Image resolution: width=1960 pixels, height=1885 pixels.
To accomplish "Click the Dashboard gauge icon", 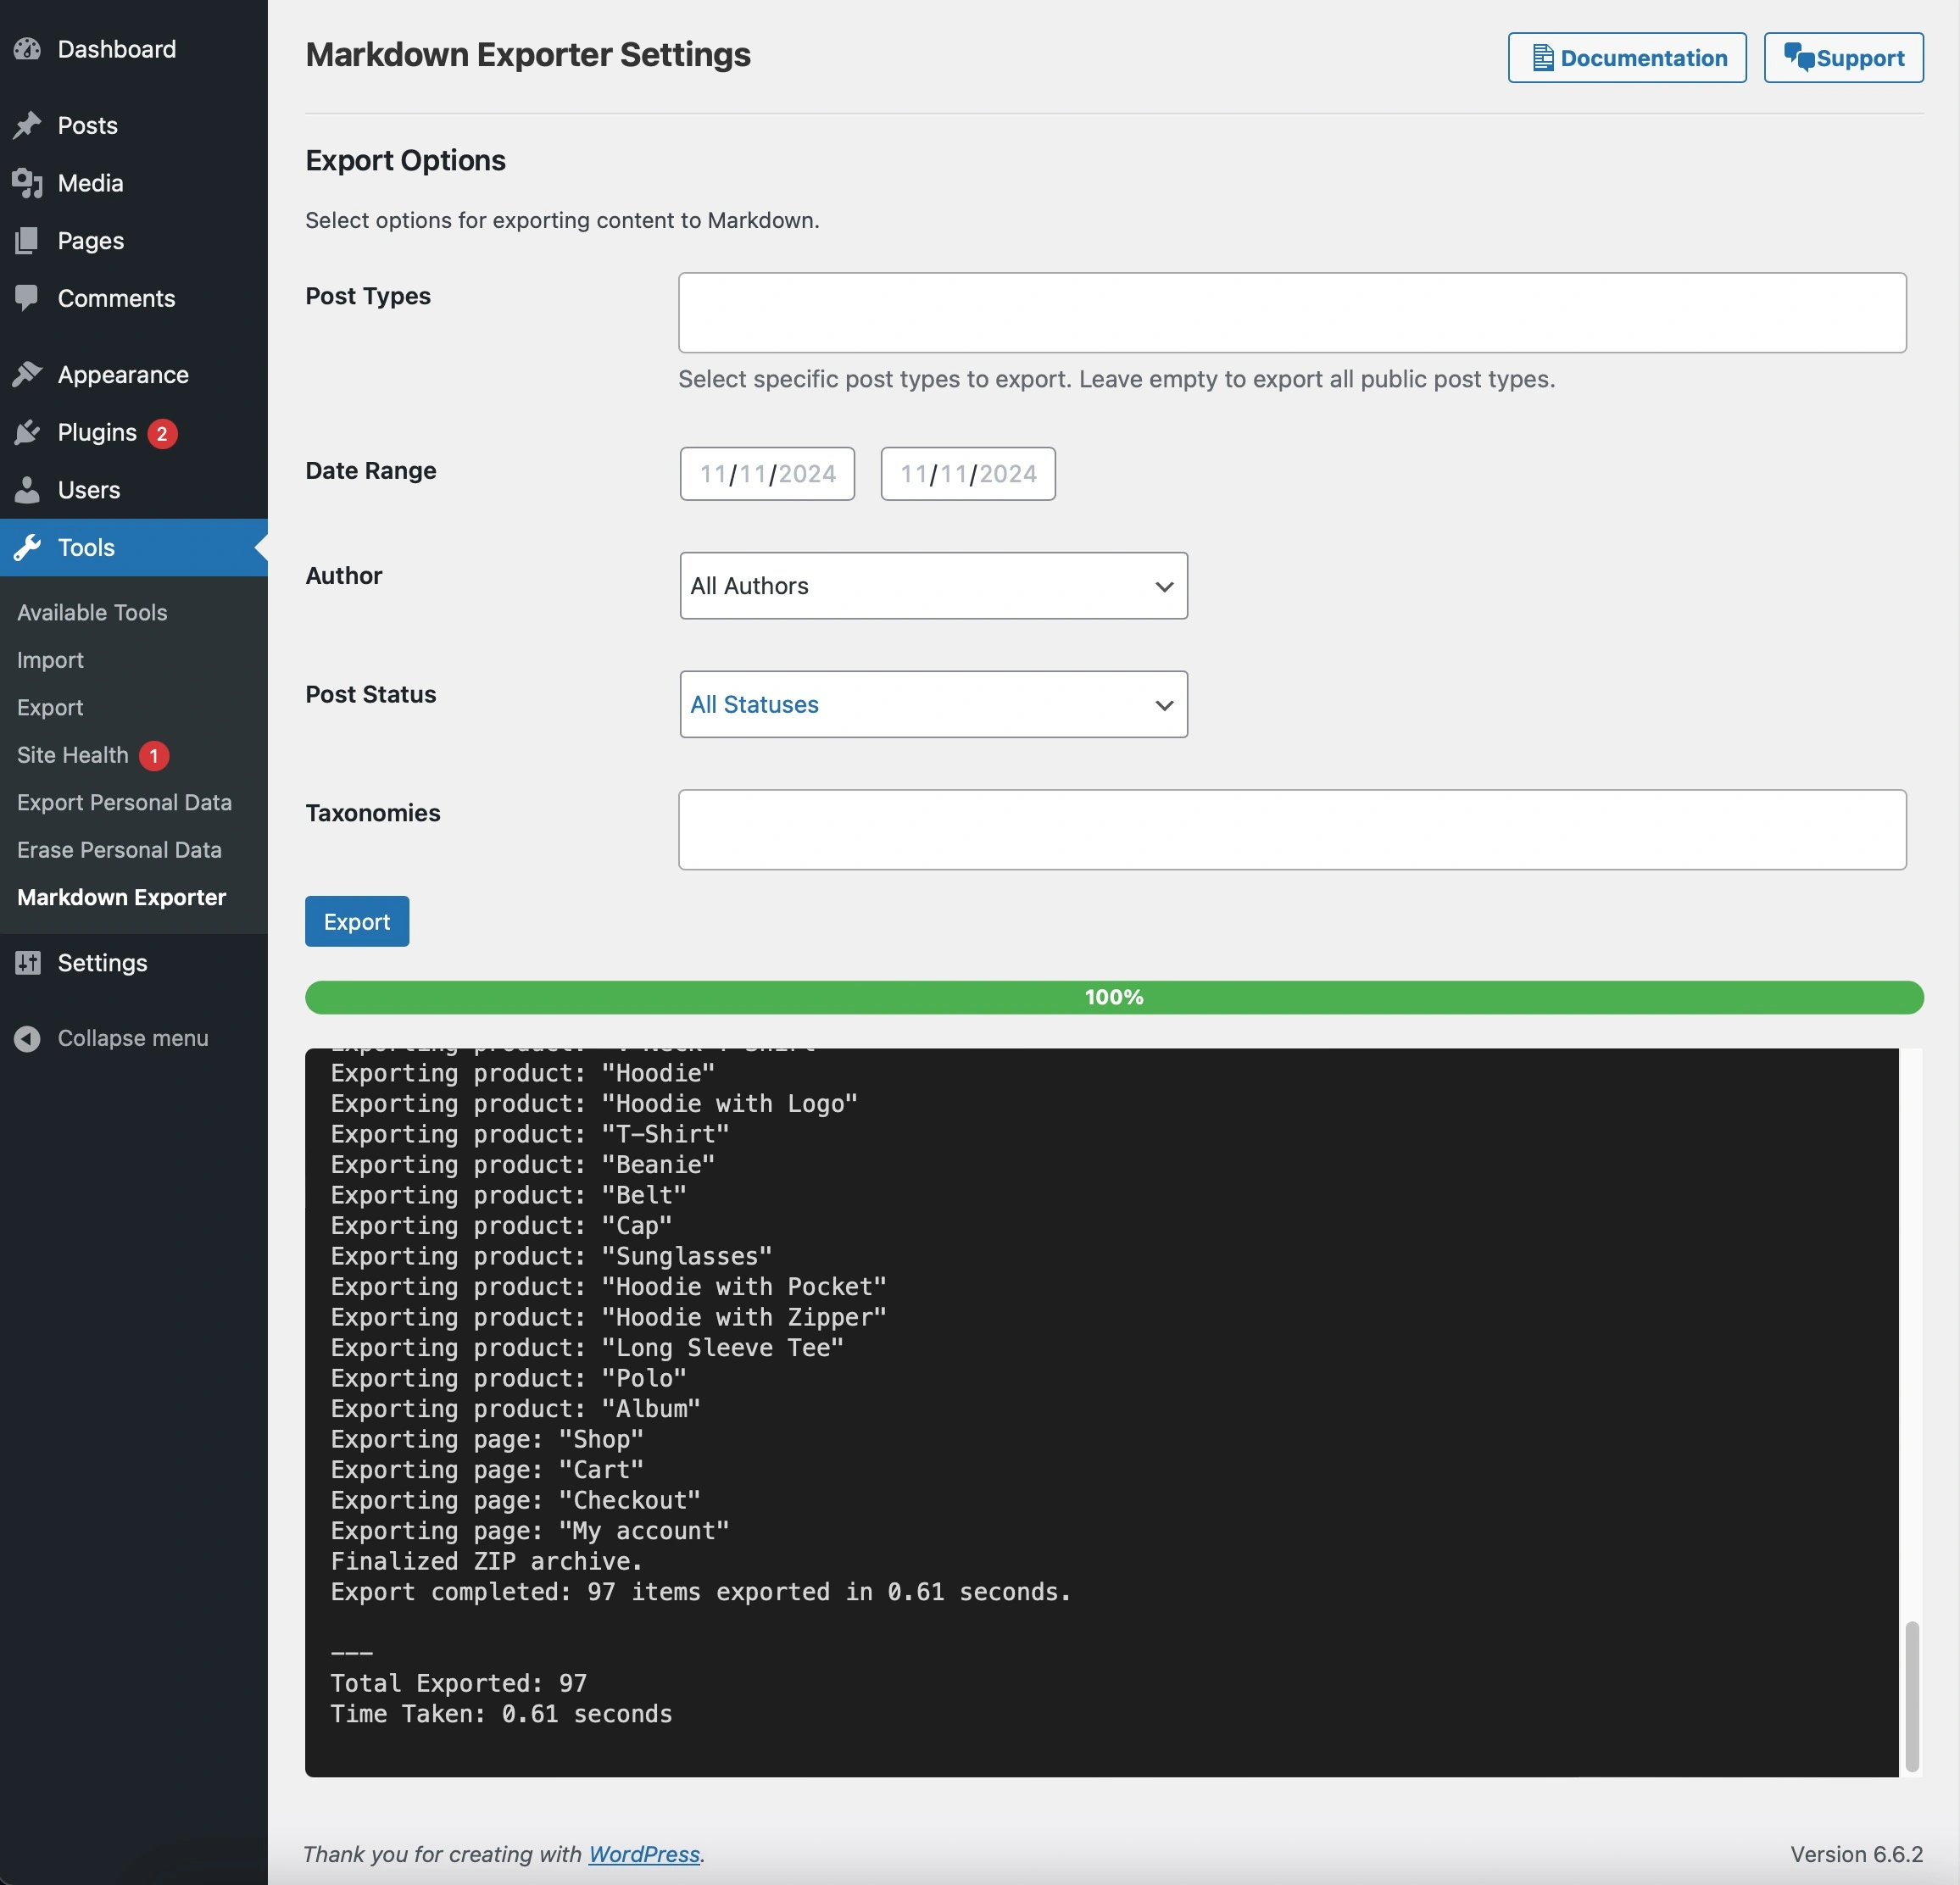I will click(27, 49).
